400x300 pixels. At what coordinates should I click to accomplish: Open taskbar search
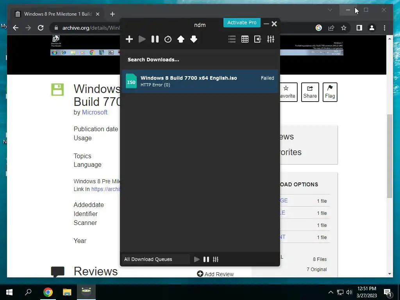click(x=28, y=292)
